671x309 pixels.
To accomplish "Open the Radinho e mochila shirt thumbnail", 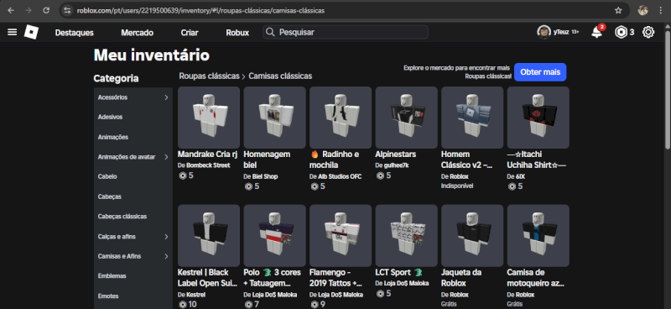I will click(341, 118).
